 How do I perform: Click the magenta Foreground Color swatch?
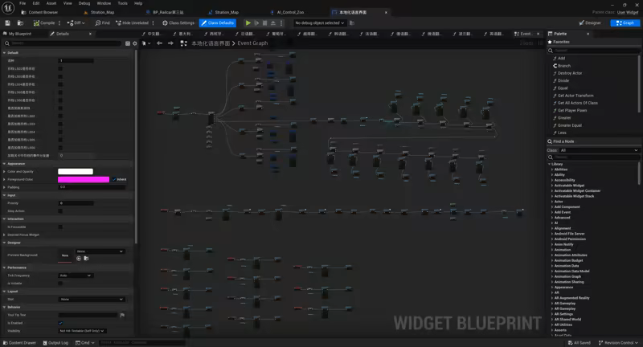tap(83, 179)
